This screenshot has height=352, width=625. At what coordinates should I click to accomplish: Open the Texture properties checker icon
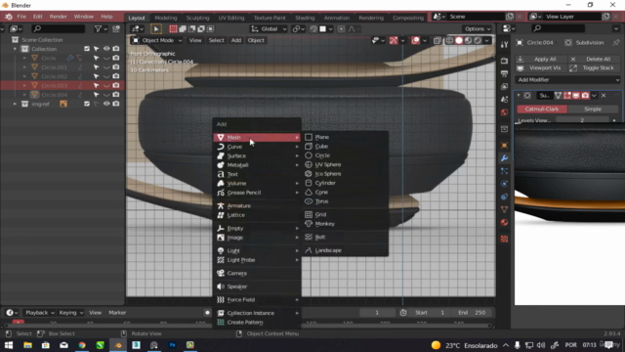(x=504, y=239)
